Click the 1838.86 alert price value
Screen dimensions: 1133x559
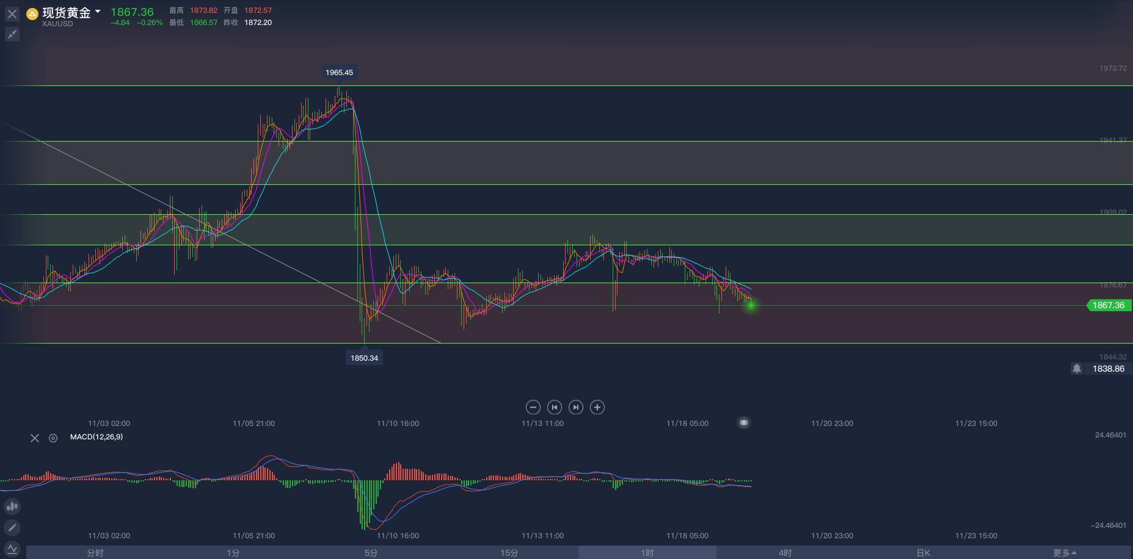tap(1108, 369)
